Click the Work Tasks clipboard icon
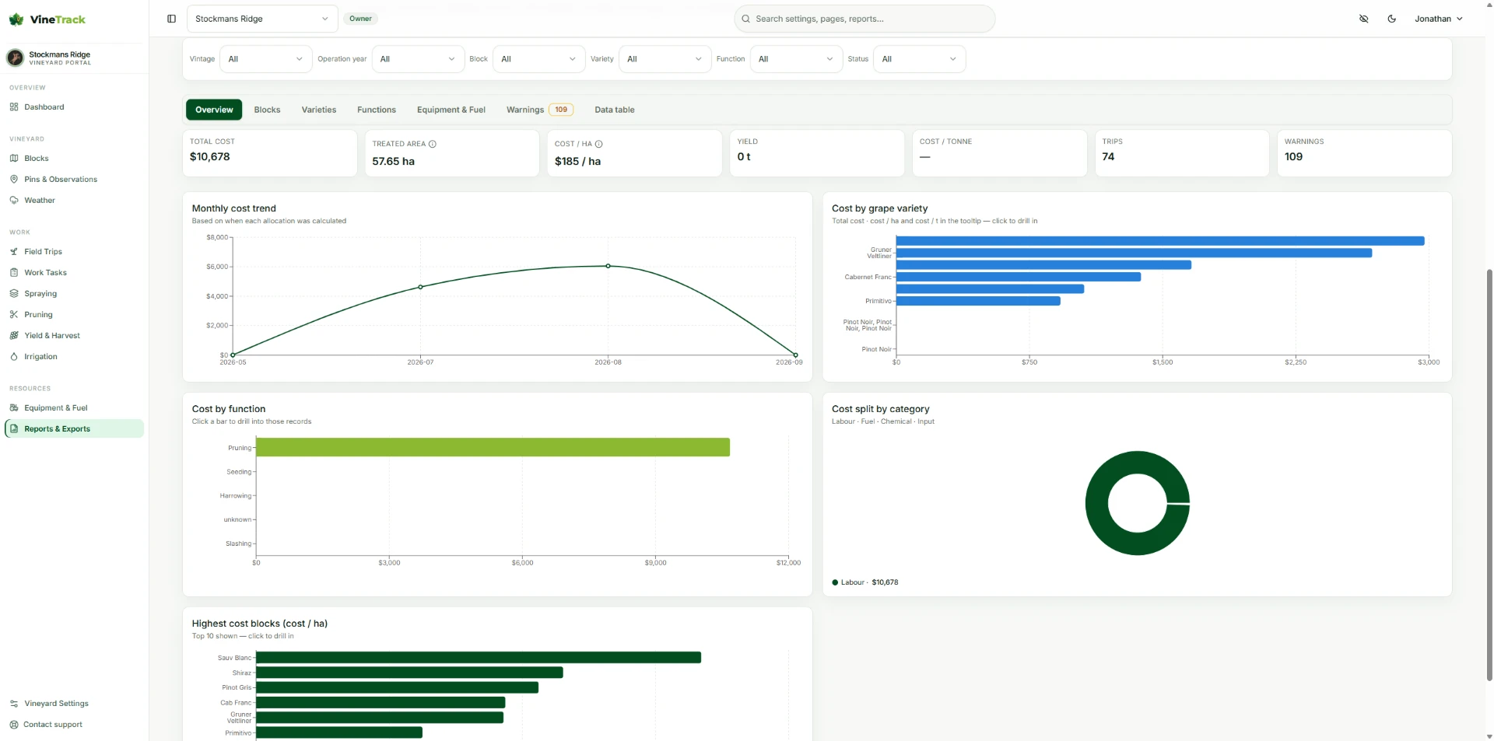This screenshot has width=1494, height=741. tap(14, 273)
